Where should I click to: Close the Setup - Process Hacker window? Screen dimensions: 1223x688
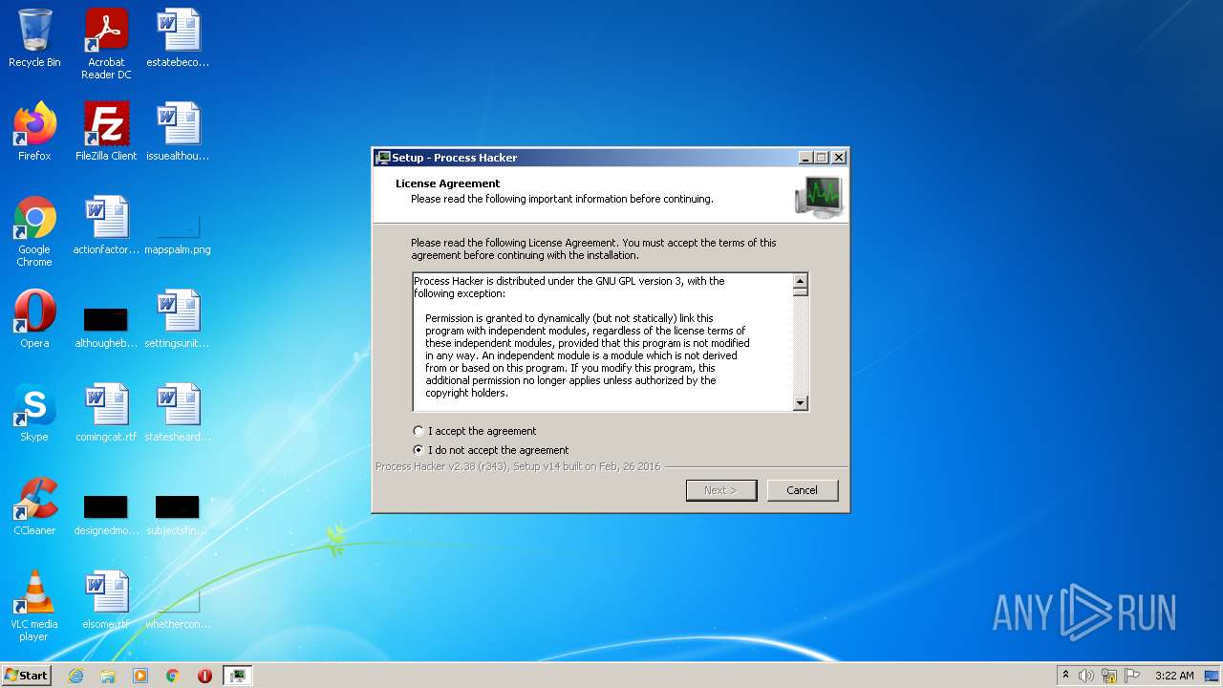click(838, 158)
